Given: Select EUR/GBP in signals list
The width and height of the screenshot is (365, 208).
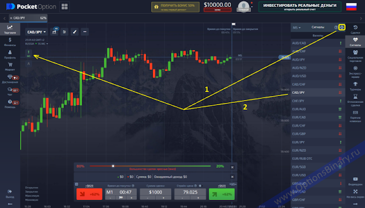Looking at the screenshot, I should pyautogui.click(x=318, y=134).
